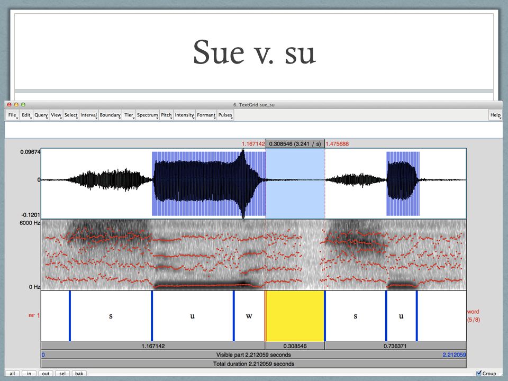Click the boundary starting the first 's' interval
508x381 pixels.
click(70, 316)
